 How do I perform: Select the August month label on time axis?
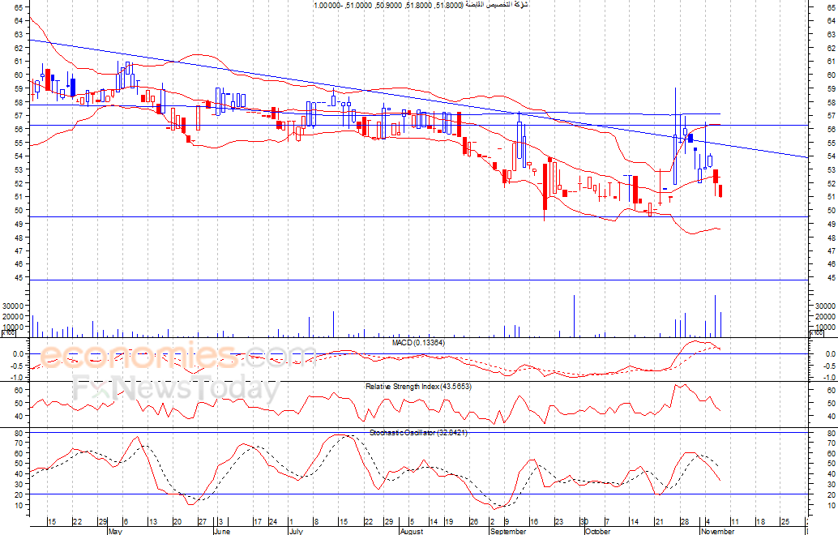(412, 531)
